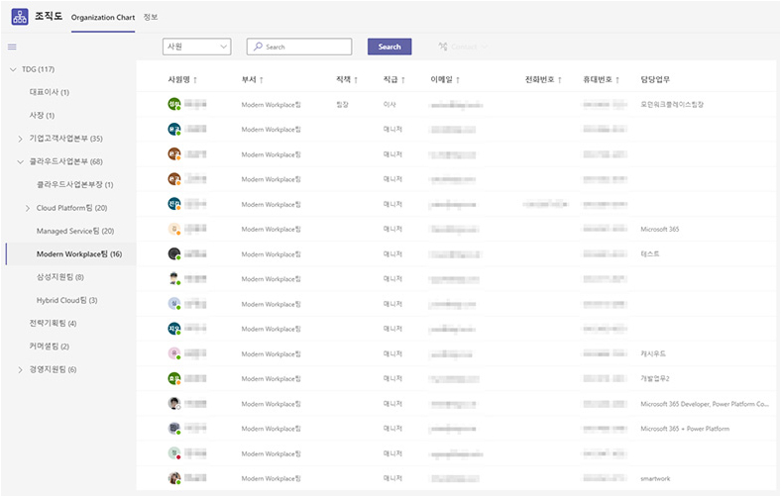The image size is (781, 497).
Task: Select Hybrid Cloud팀 (3) in the tree
Action: click(66, 300)
